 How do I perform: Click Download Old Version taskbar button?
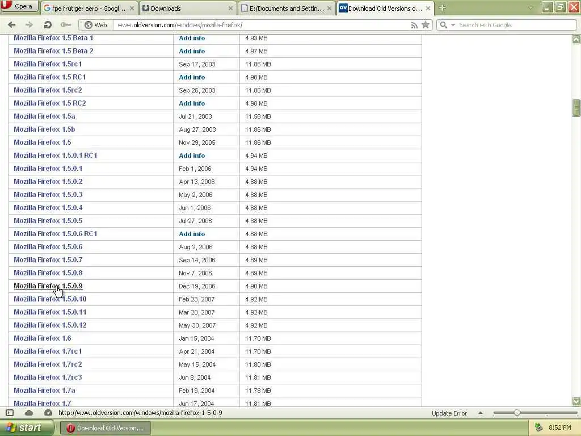tap(105, 428)
